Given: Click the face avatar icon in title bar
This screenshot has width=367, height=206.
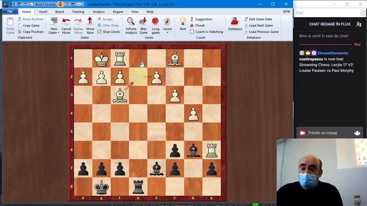Looking at the screenshot, I should [60, 4].
